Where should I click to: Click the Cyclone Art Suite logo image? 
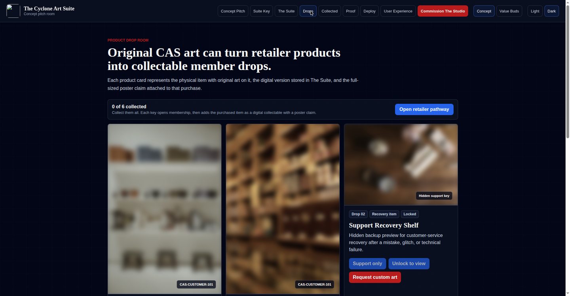pyautogui.click(x=13, y=11)
